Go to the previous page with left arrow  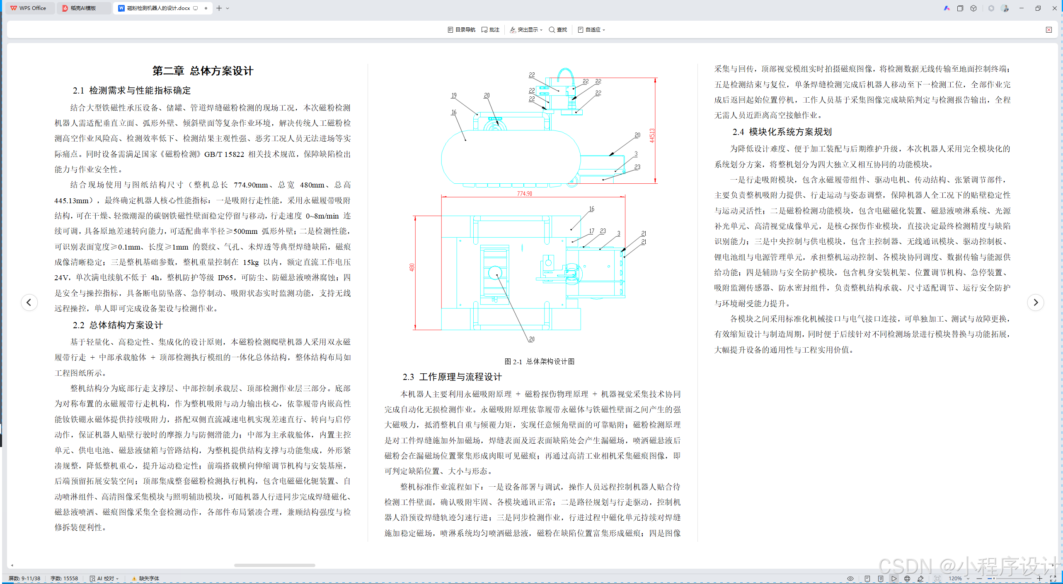click(29, 303)
